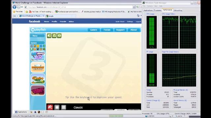Open the YouTube Torah reading bookmark
This screenshot has height=118, width=211.
(41, 12)
